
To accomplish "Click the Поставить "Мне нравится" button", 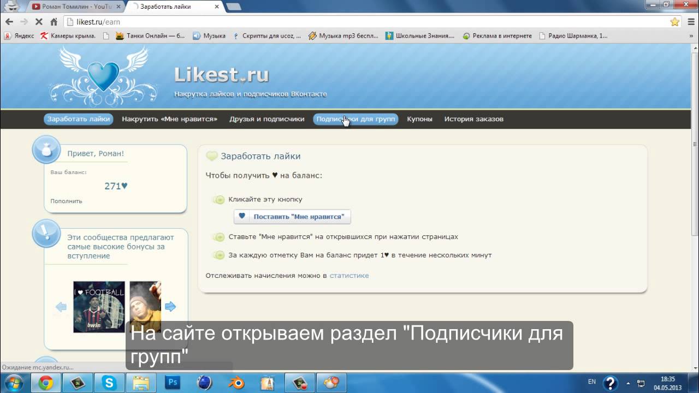I will pyautogui.click(x=292, y=217).
